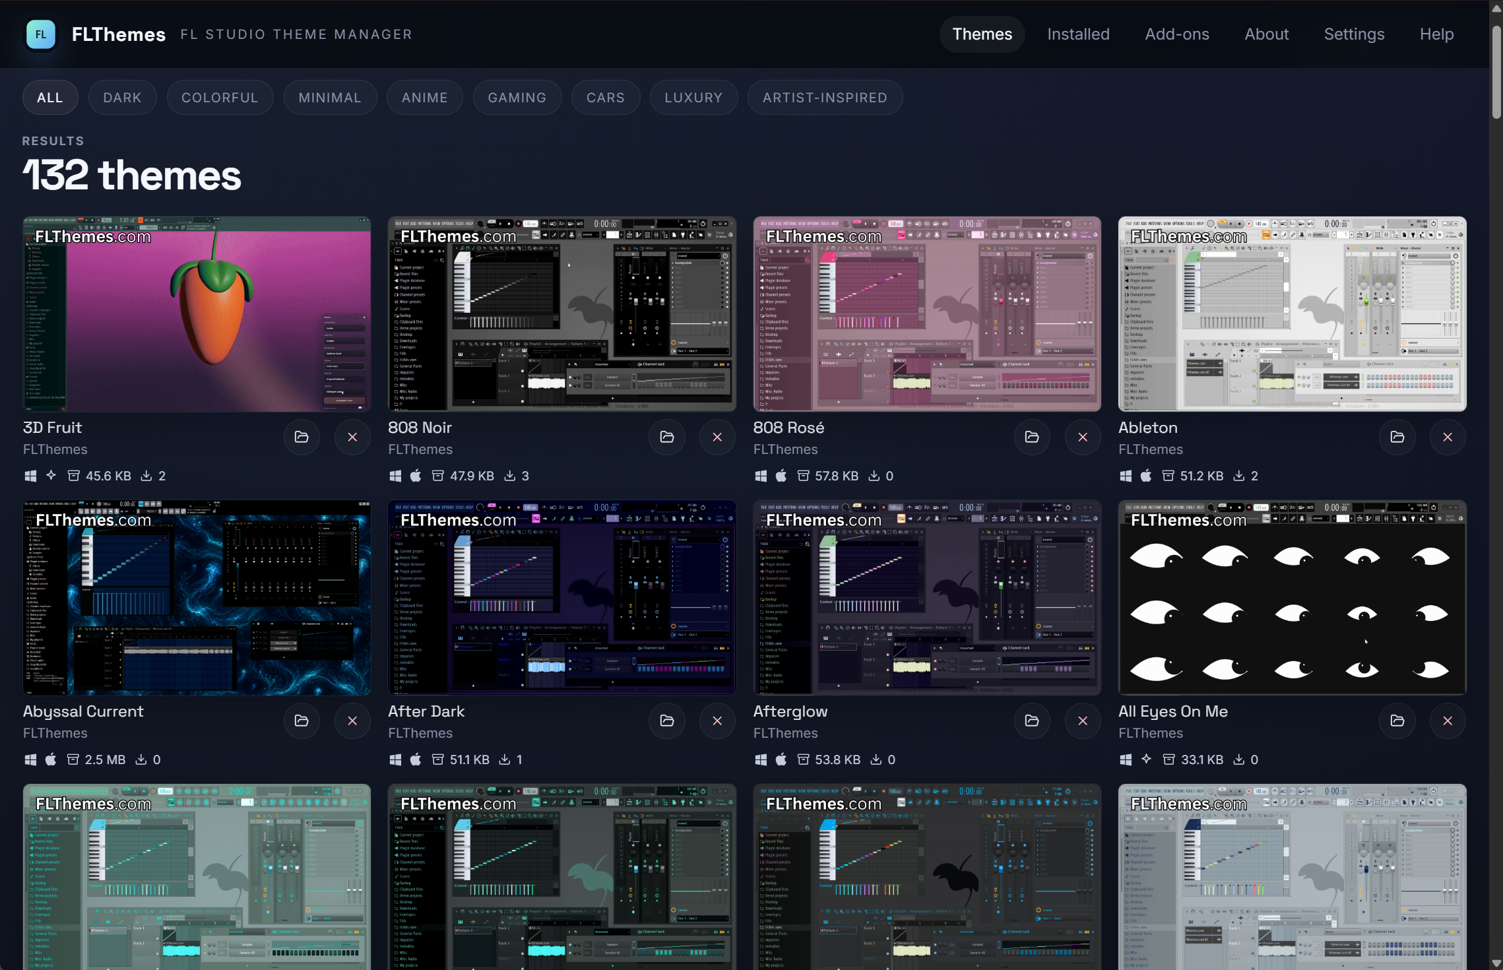Screen dimensions: 1503x970
Task: Filter themes by ANIME category
Action: point(425,98)
